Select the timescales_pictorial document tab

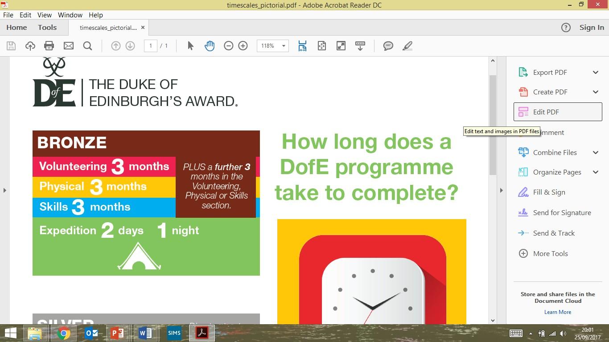click(108, 28)
